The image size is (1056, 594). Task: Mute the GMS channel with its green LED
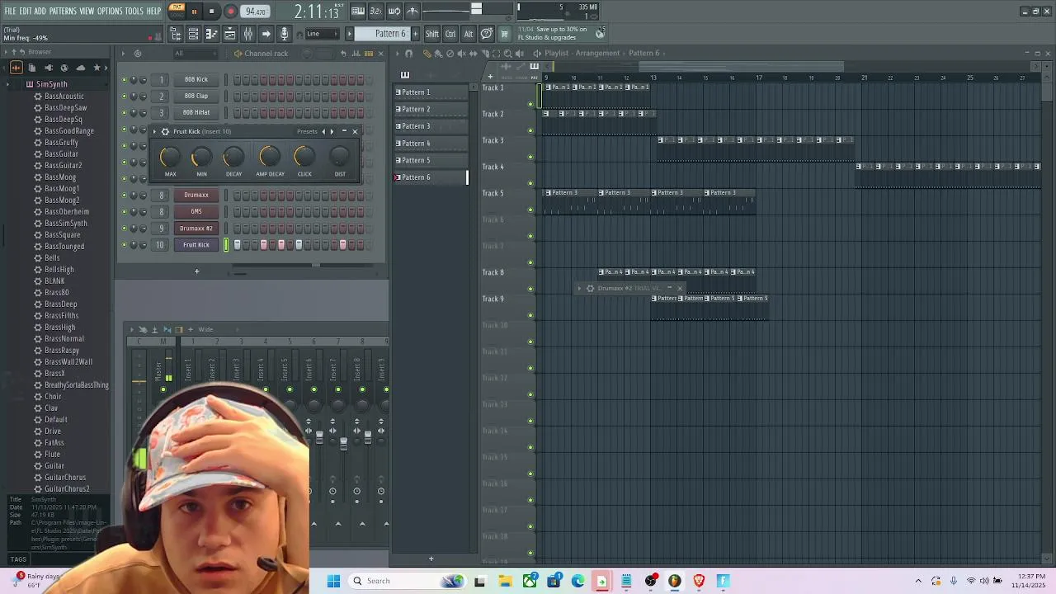125,212
